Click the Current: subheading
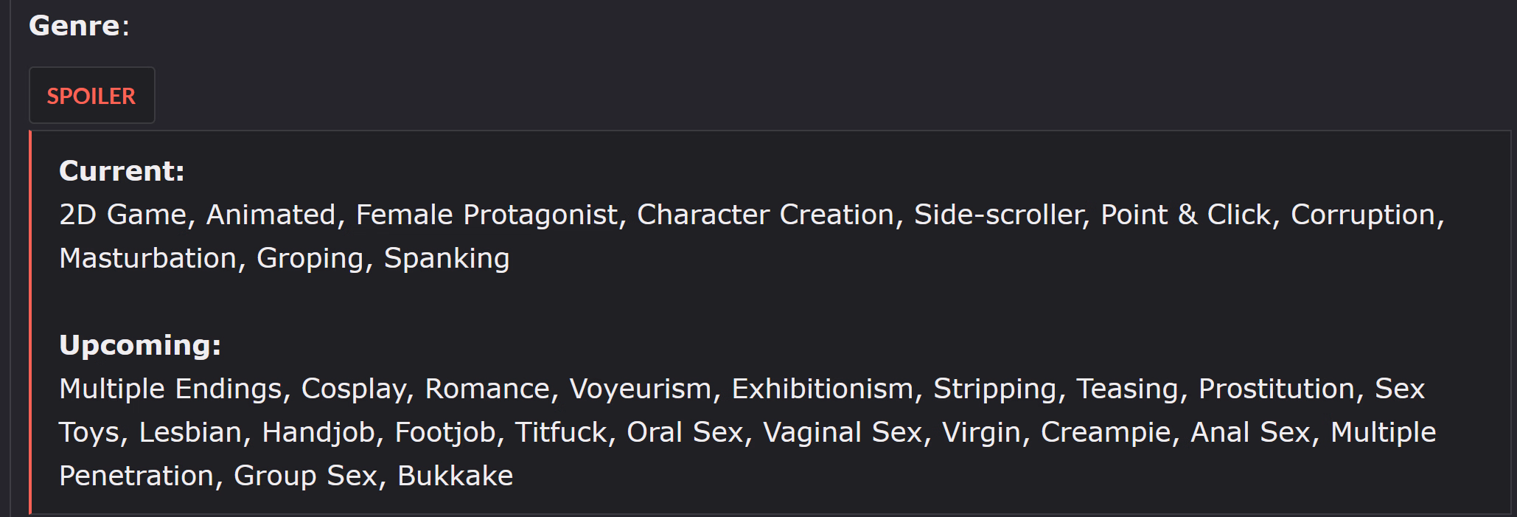This screenshot has width=1517, height=517. click(122, 171)
